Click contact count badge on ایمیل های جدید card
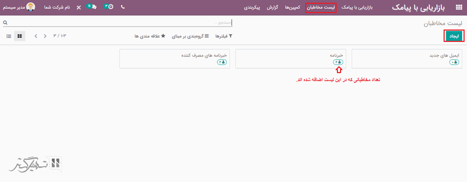Viewport: 467px width, 182px height. tap(454, 62)
